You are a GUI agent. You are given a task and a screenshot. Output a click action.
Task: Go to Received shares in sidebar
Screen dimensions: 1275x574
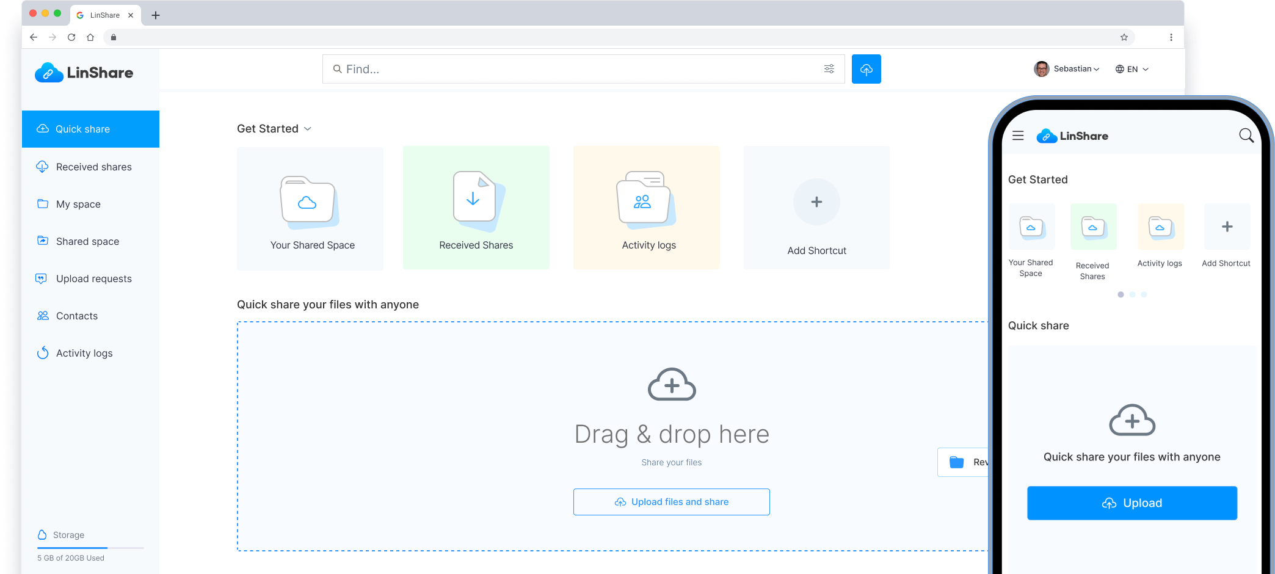(x=93, y=167)
